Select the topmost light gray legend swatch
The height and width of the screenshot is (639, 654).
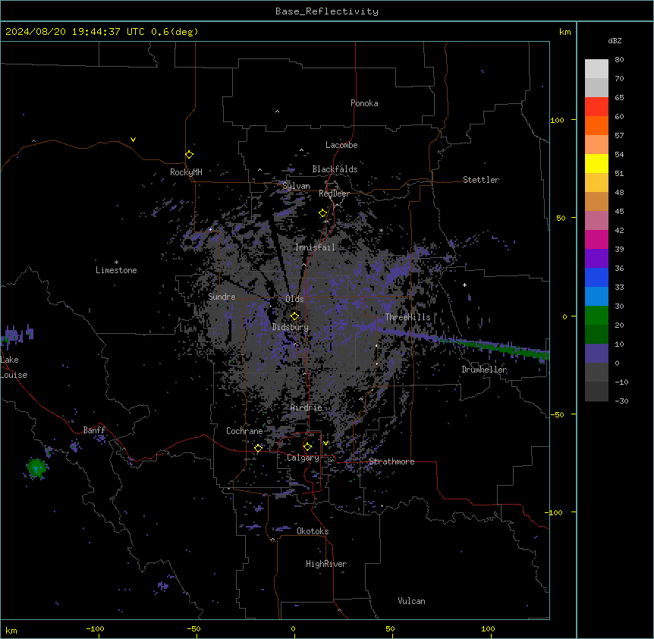596,69
